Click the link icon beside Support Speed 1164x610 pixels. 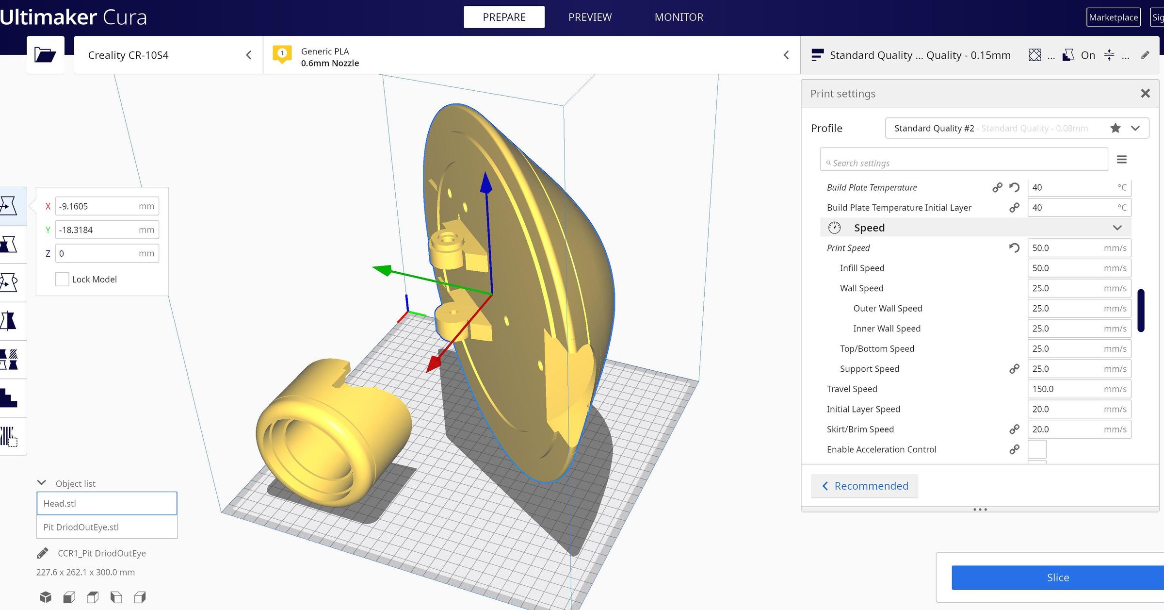point(1014,369)
